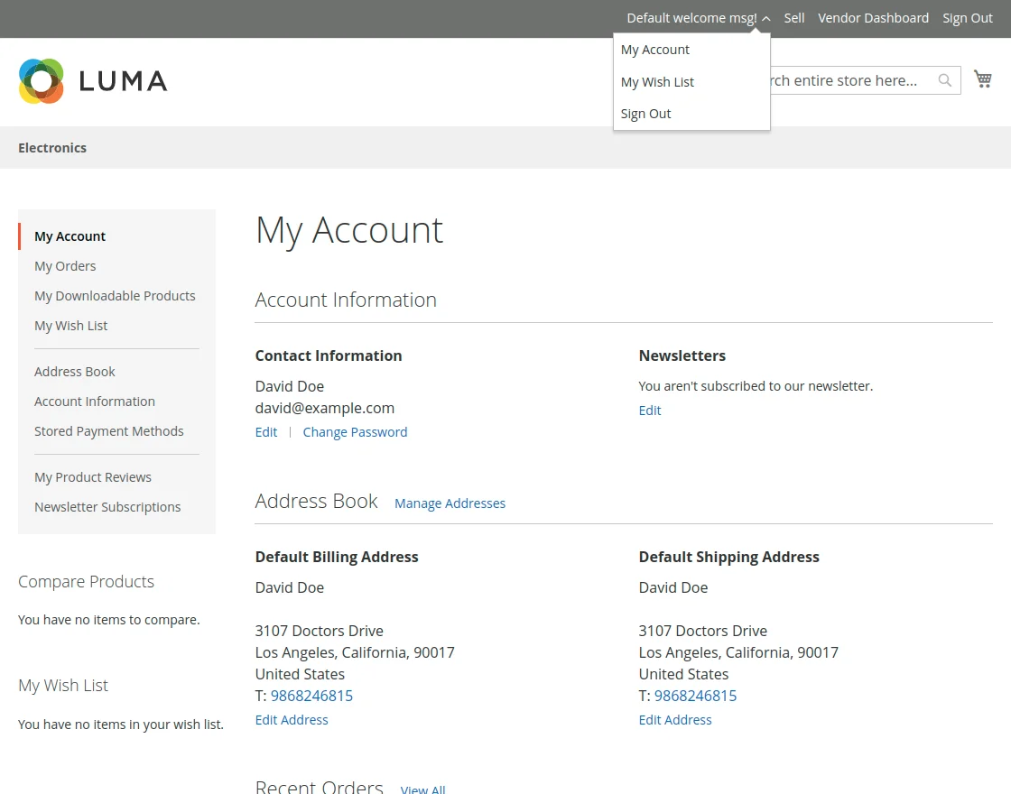The image size is (1011, 794).
Task: Edit the newsletter subscription
Action: point(650,410)
